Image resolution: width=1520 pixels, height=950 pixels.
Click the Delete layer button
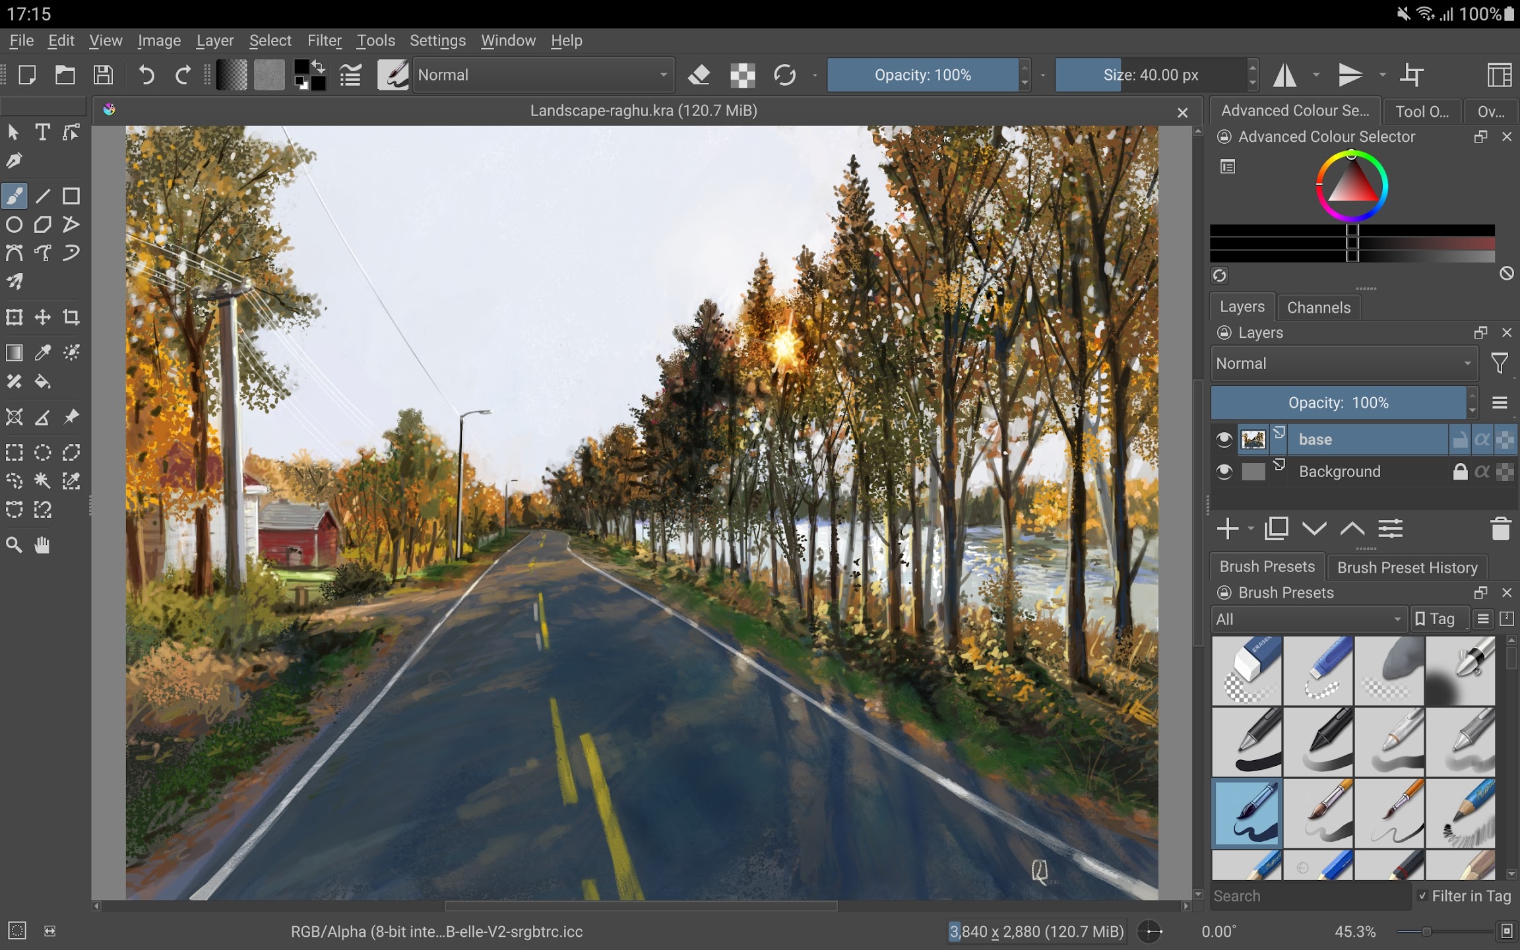[1500, 530]
